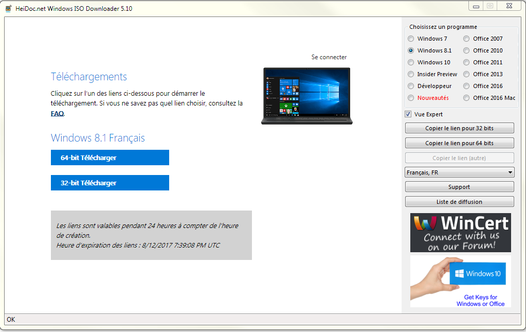
Task: Select the Windows 7 radio button
Action: pyautogui.click(x=411, y=39)
